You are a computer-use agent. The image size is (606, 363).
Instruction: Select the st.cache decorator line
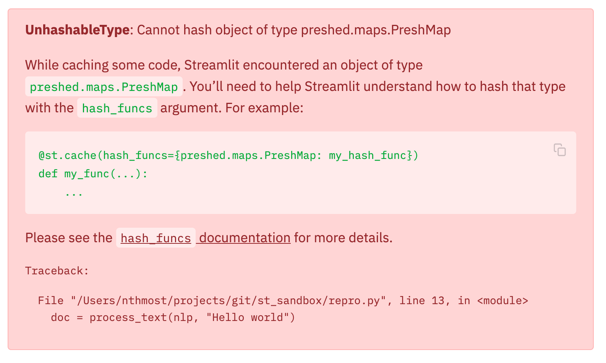pos(227,155)
